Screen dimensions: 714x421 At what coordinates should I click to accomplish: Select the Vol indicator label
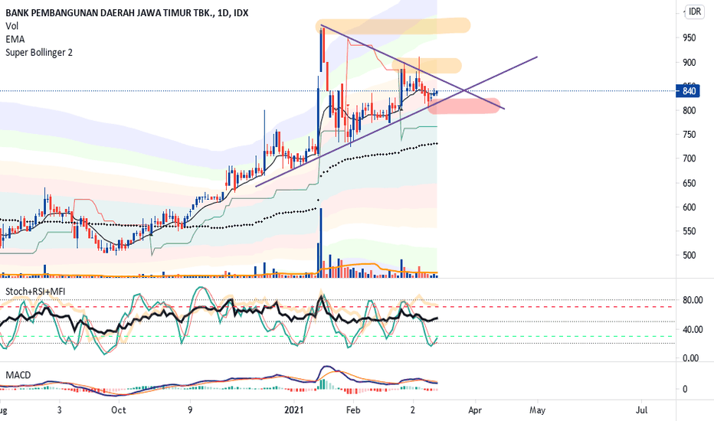click(x=11, y=26)
